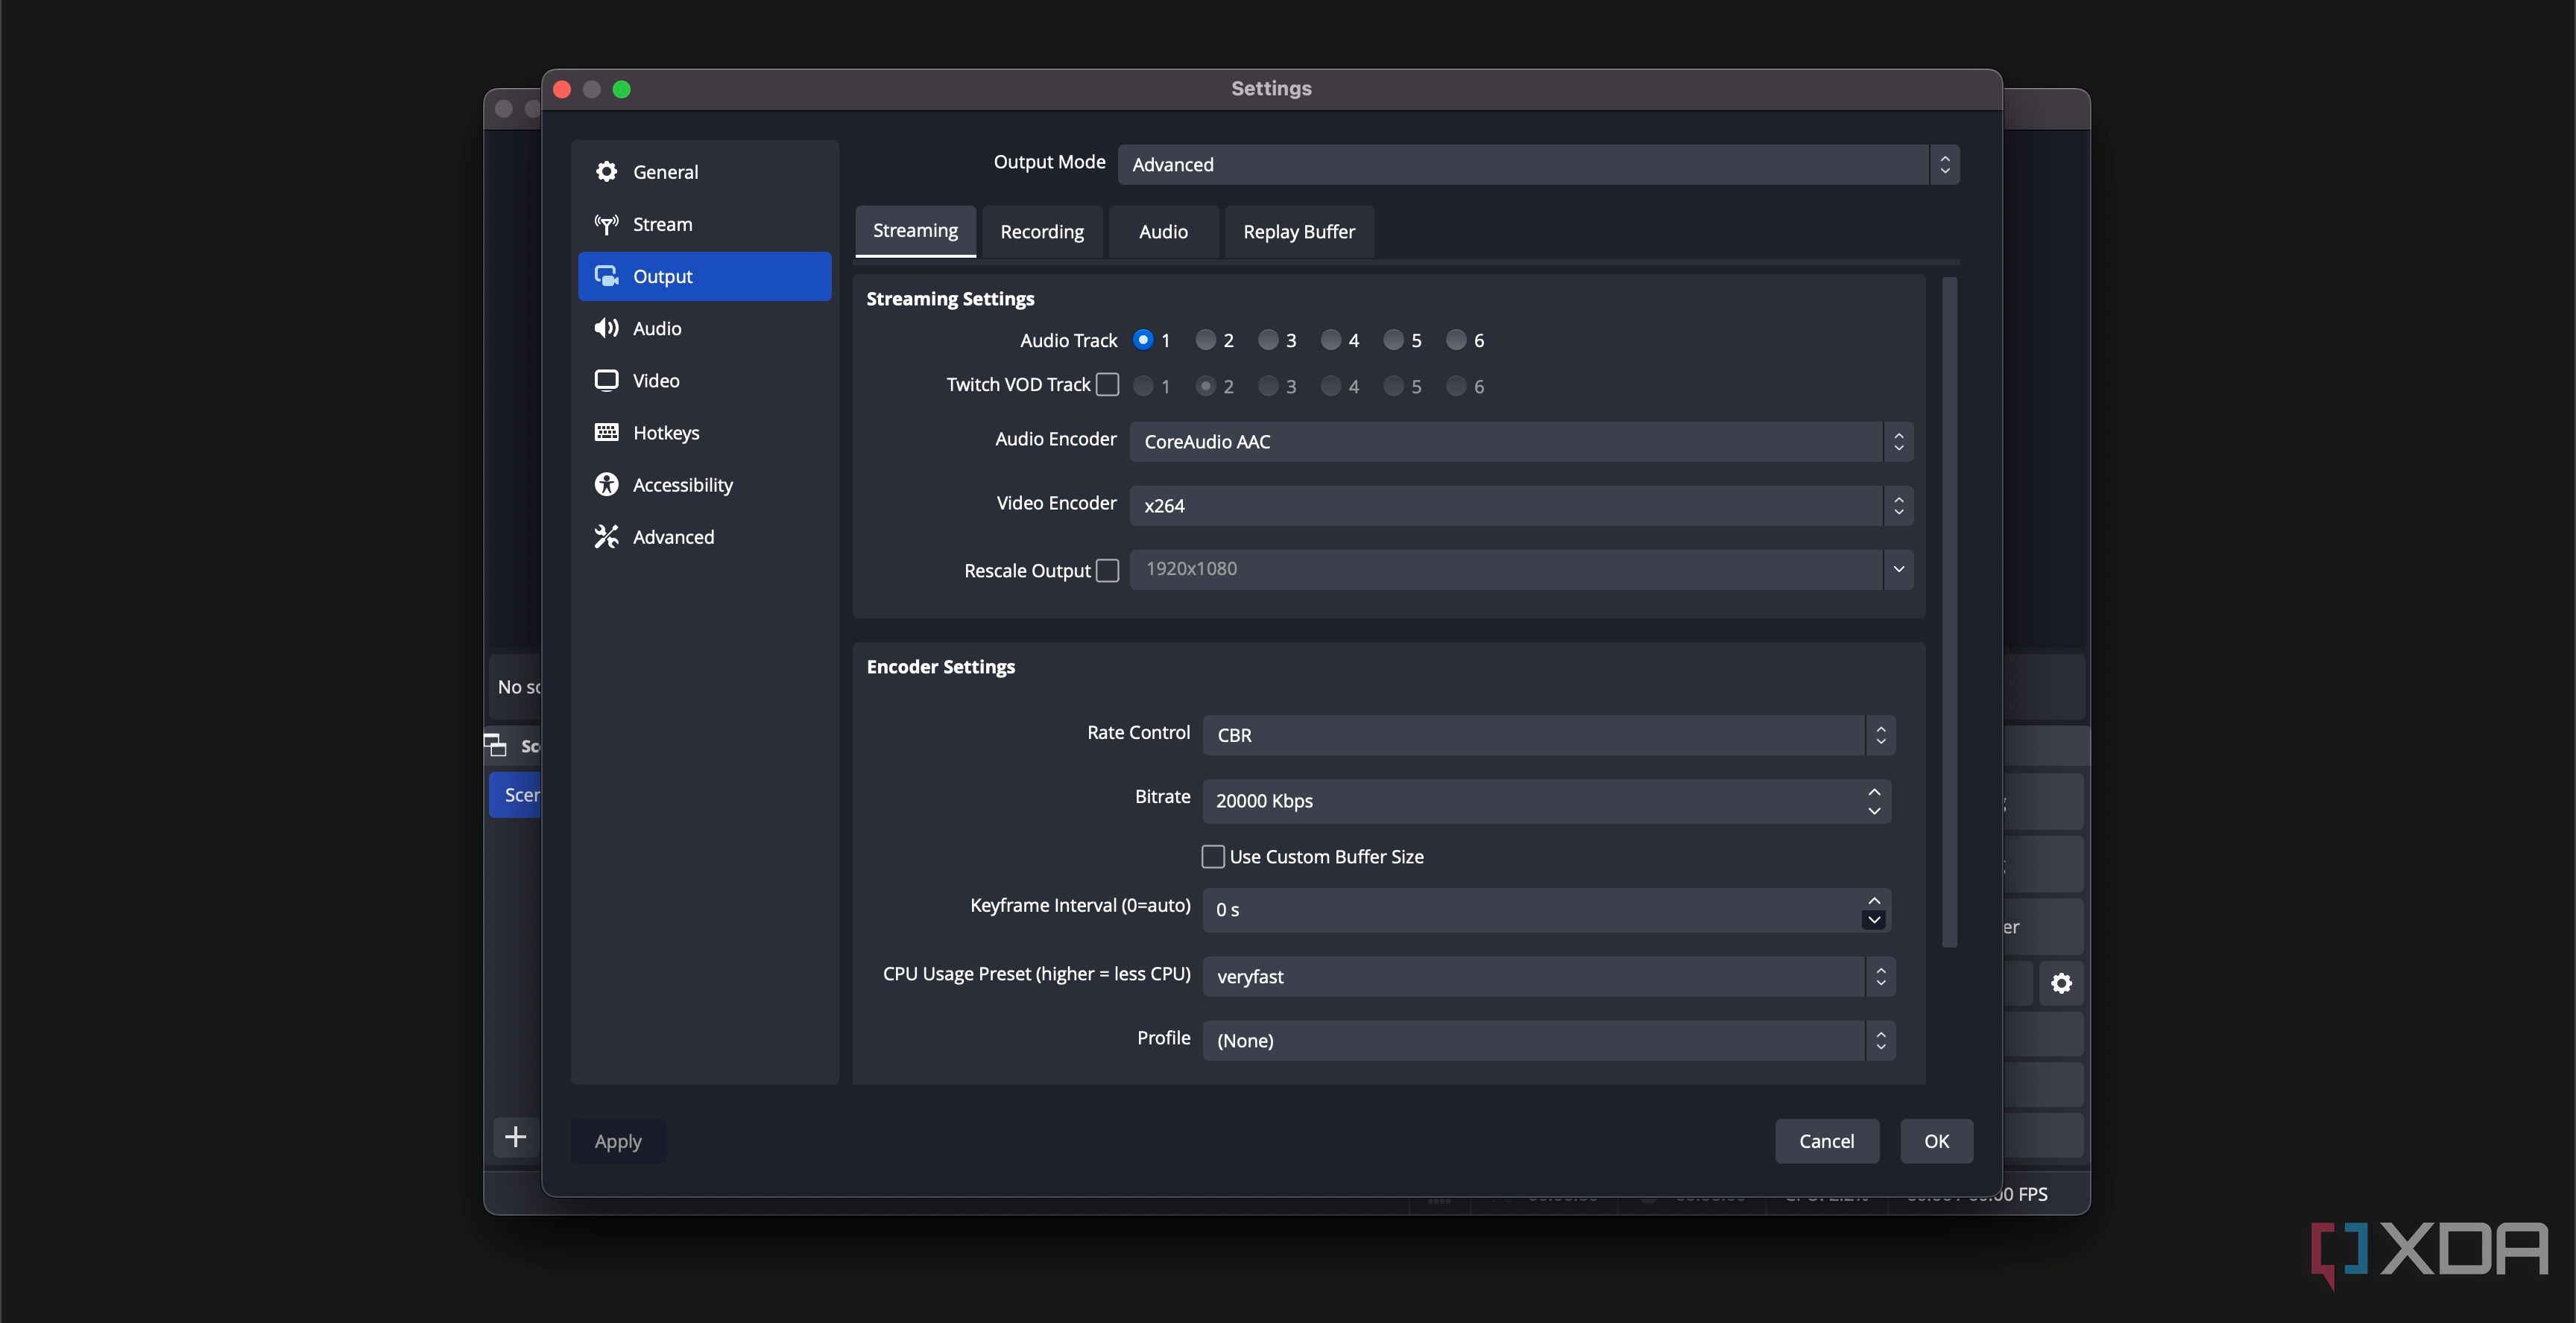
Task: Expand the Video Encoder x264 dropdown
Action: 1521,506
